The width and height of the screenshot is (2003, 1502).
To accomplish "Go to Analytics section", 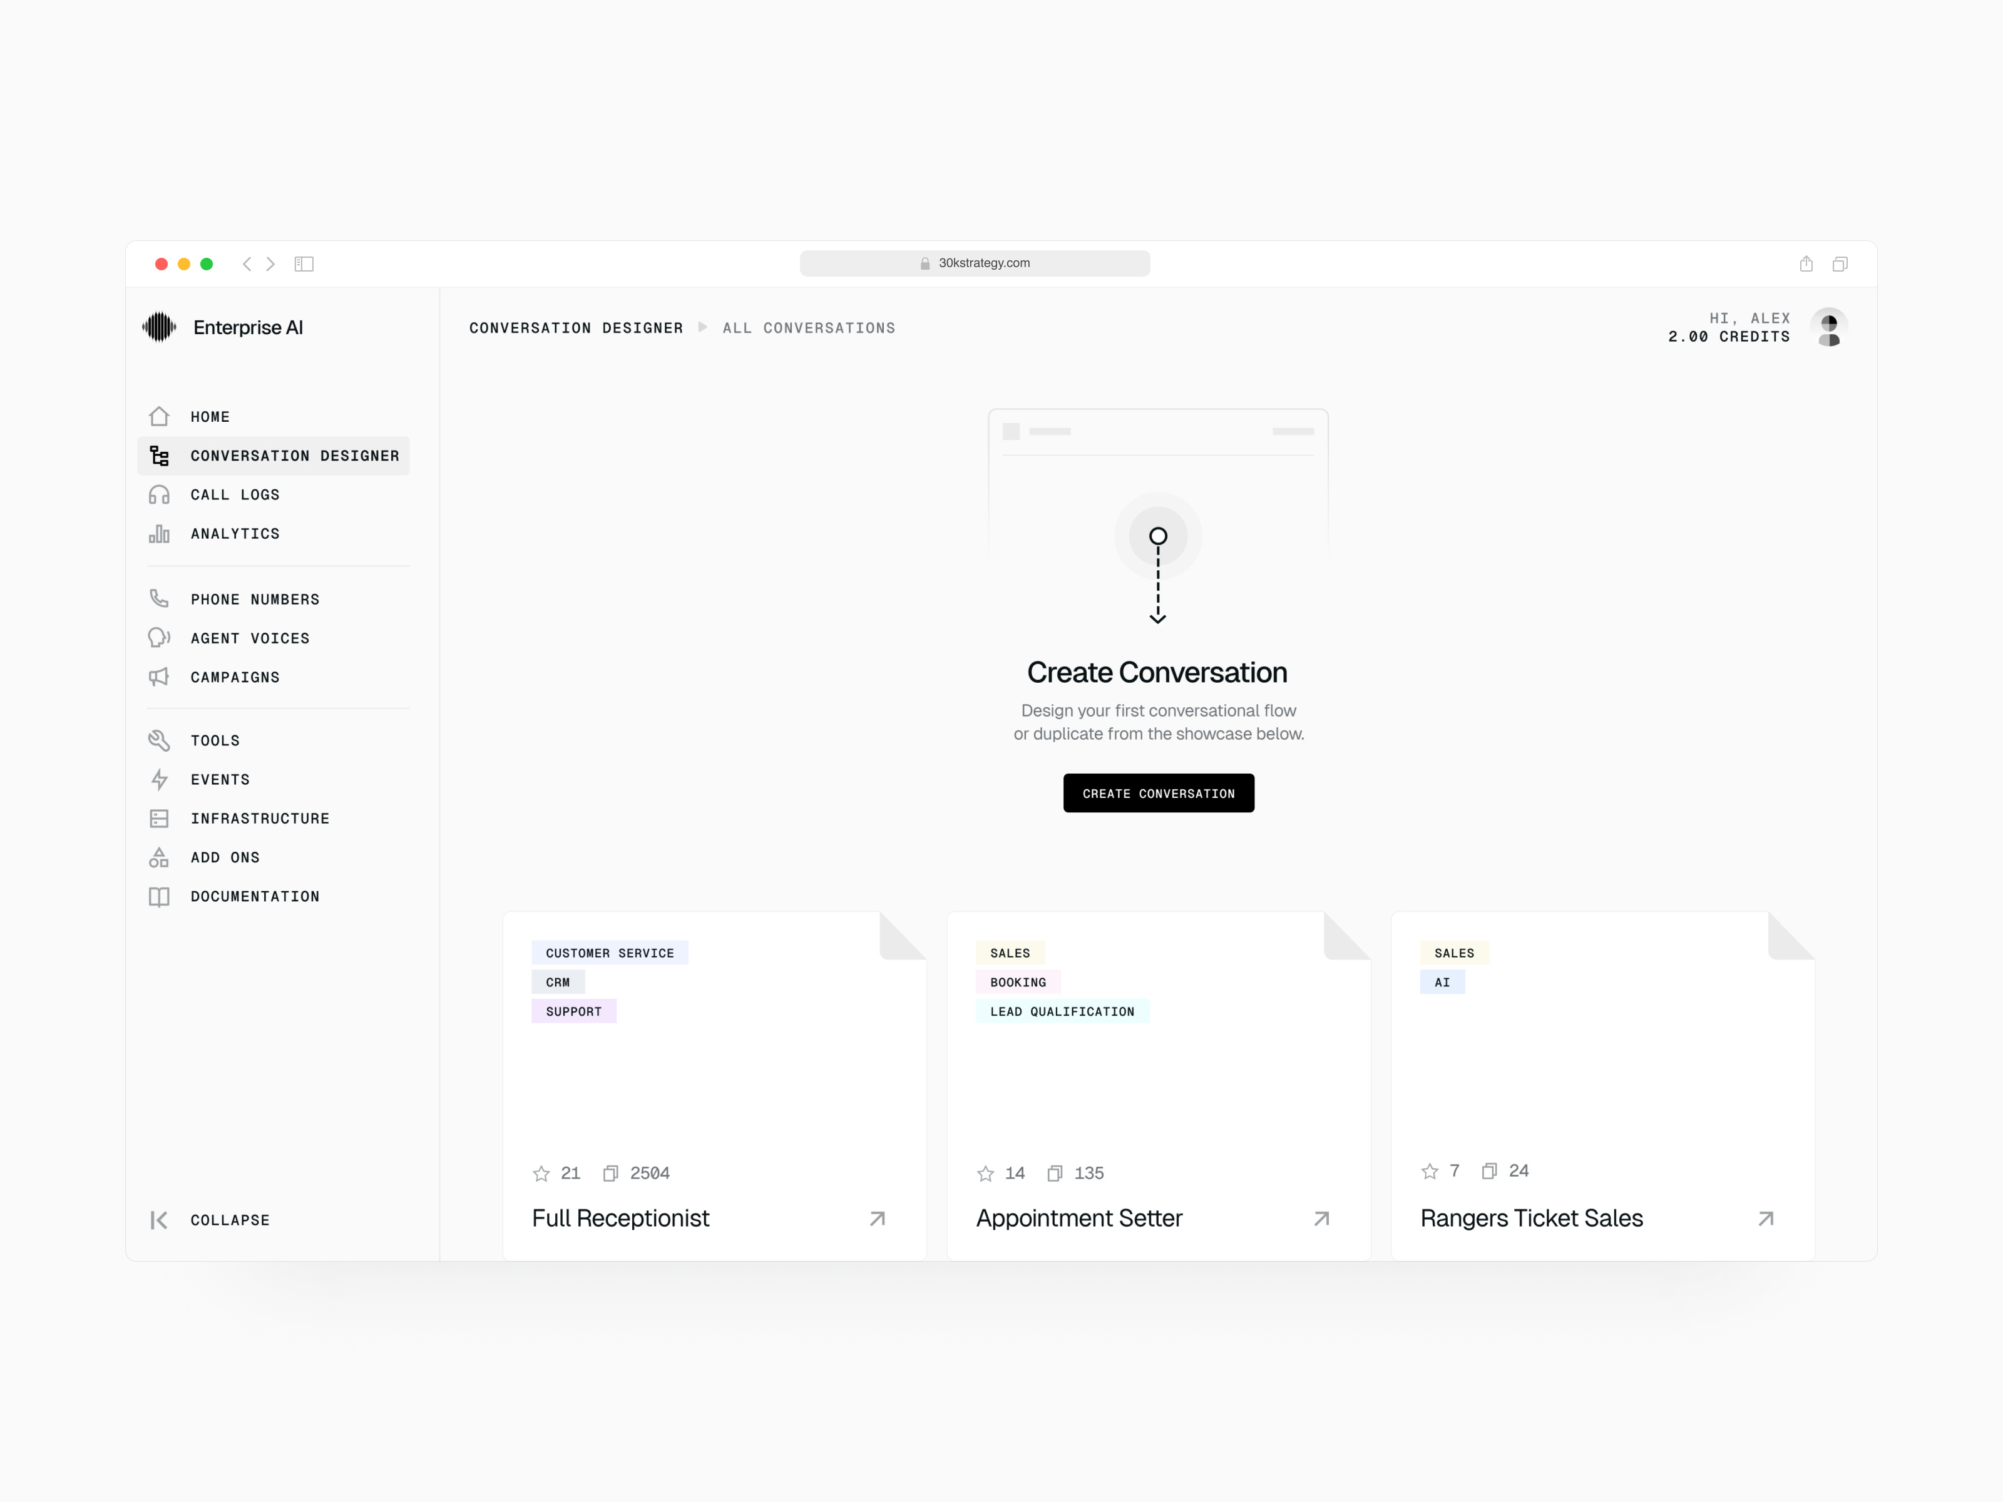I will point(274,533).
